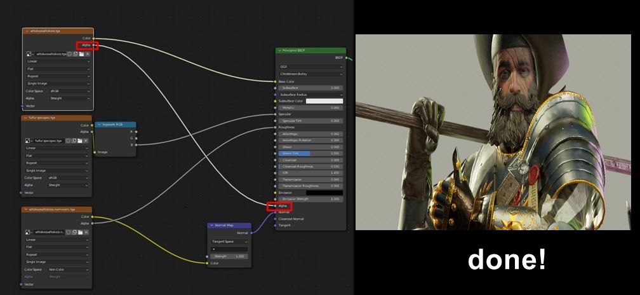This screenshot has width=640, height=295.
Task: Toggle fake user shield in furspec.tga node
Action: pos(69,141)
